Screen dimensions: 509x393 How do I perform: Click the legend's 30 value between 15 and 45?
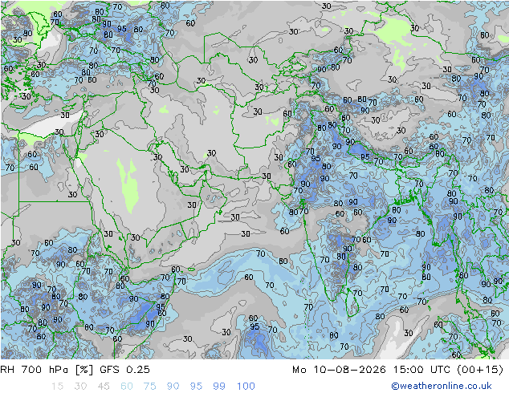pos(80,387)
